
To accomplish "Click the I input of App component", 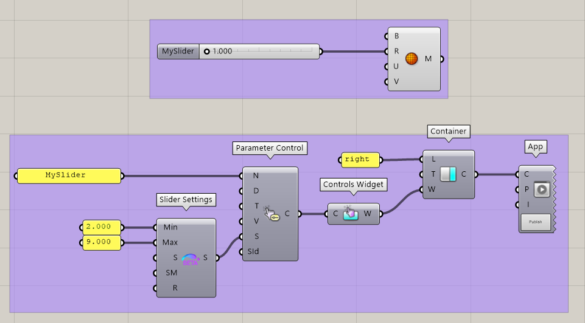I will click(x=528, y=205).
